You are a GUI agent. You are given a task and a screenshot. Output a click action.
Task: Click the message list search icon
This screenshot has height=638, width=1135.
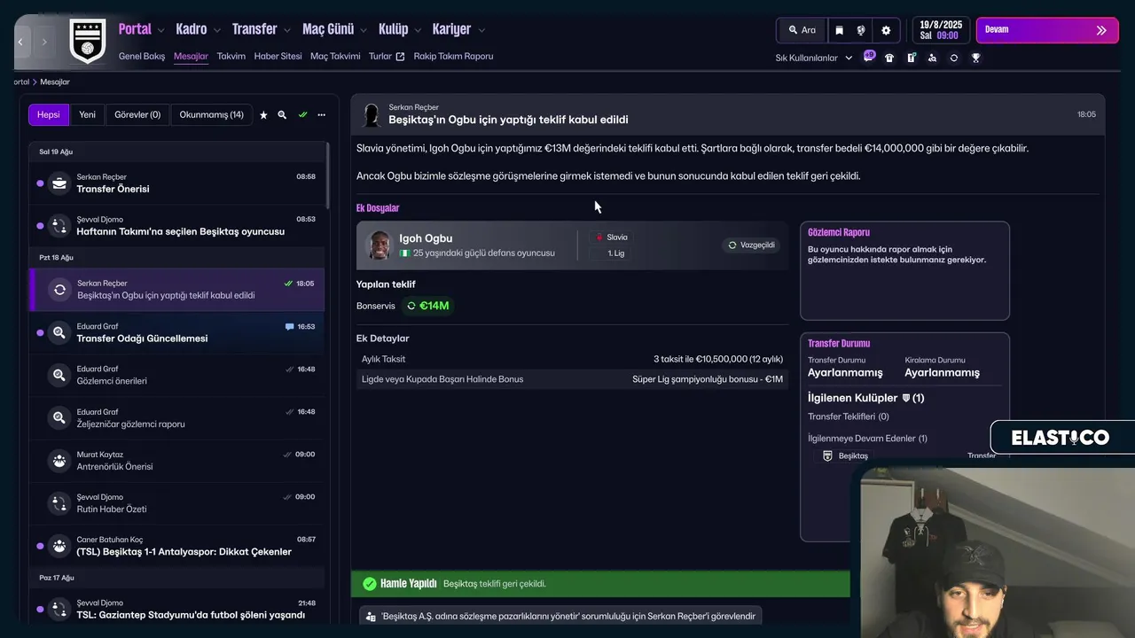click(x=282, y=115)
